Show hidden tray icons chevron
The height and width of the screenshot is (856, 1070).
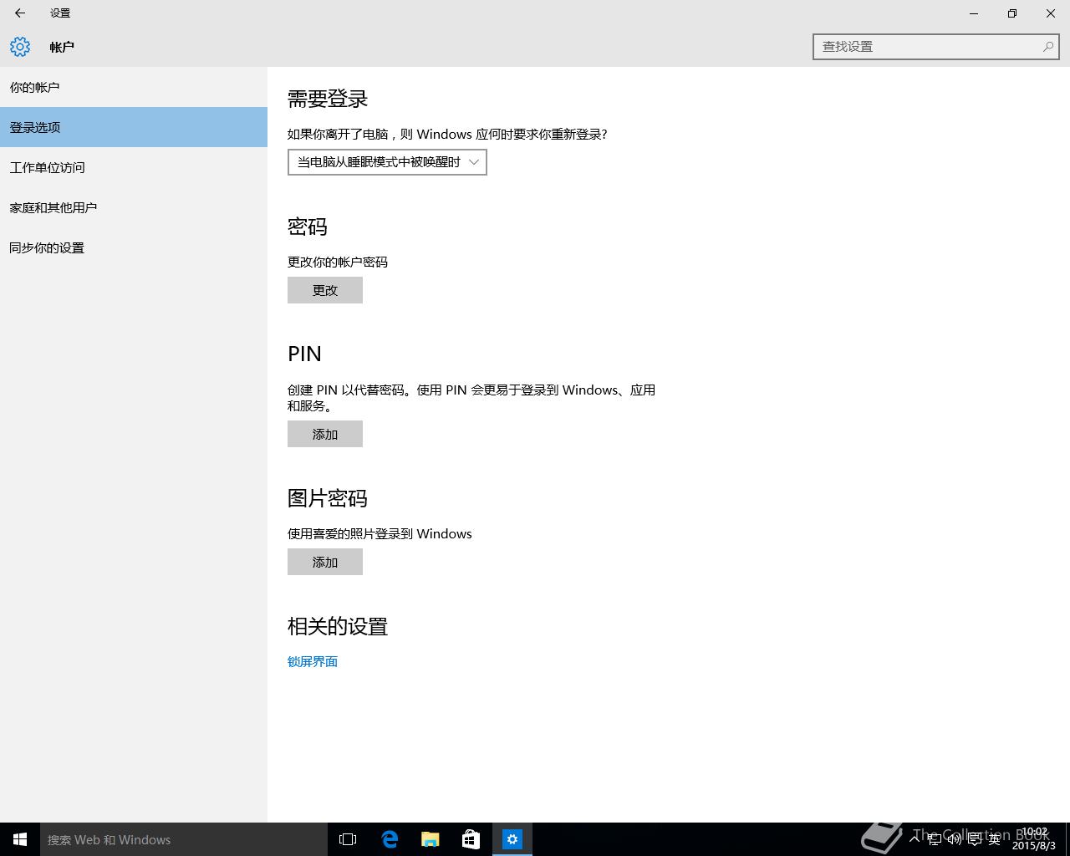click(915, 838)
